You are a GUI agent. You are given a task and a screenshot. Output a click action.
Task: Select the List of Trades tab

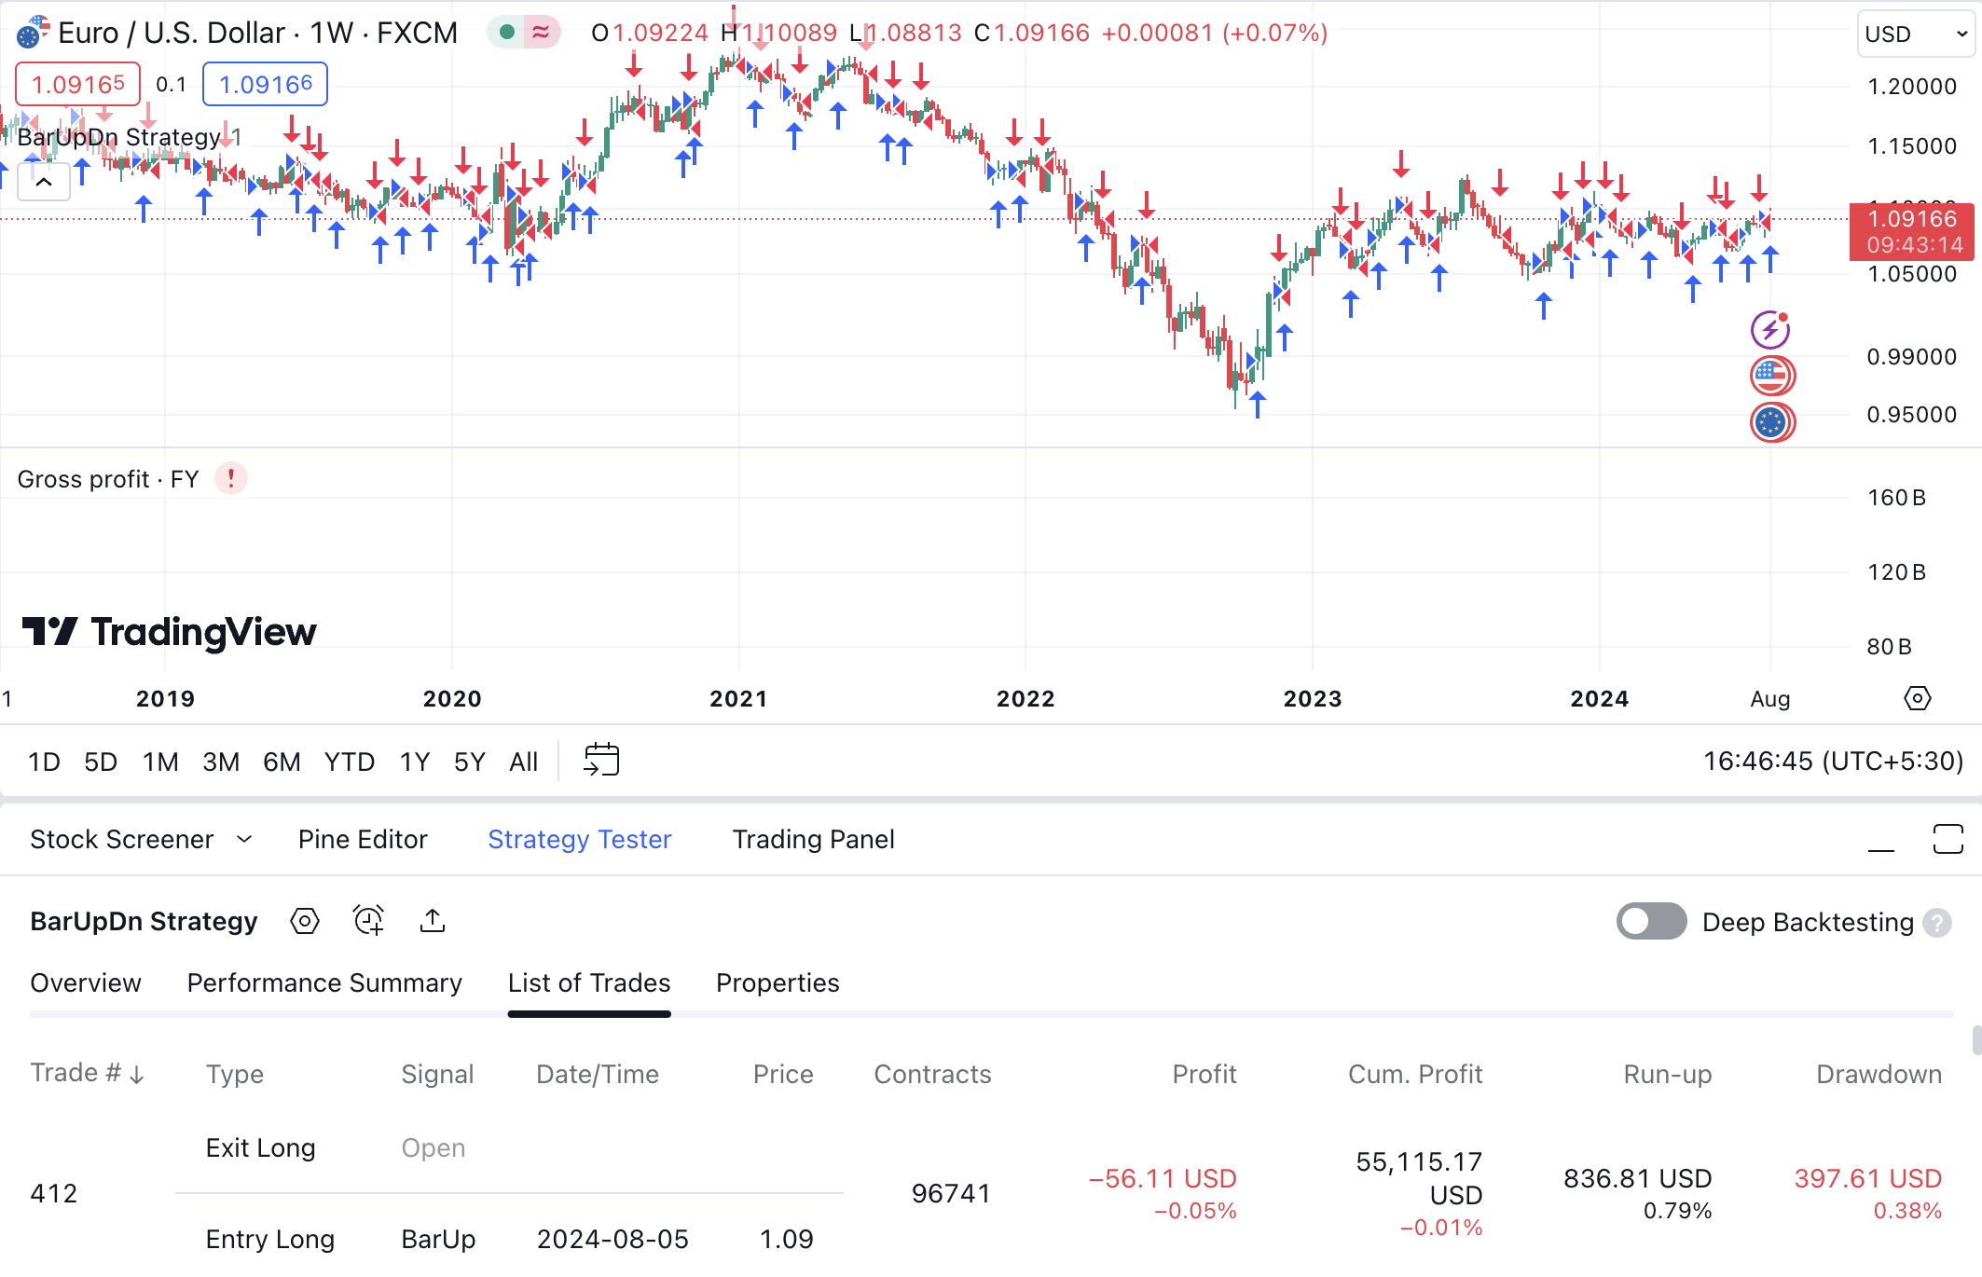589,982
